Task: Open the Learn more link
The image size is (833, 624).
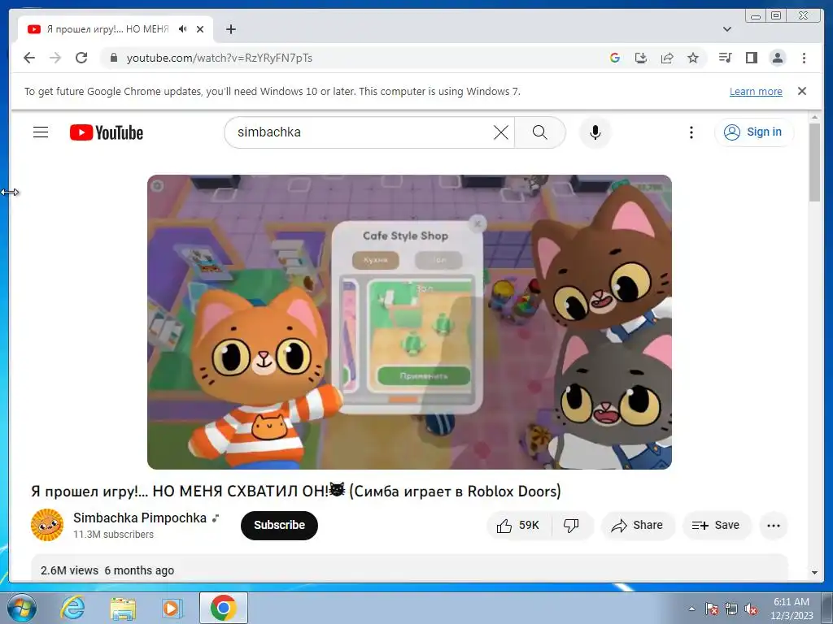Action: coord(756,91)
